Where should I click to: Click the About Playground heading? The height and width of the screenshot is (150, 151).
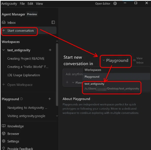point(76,99)
